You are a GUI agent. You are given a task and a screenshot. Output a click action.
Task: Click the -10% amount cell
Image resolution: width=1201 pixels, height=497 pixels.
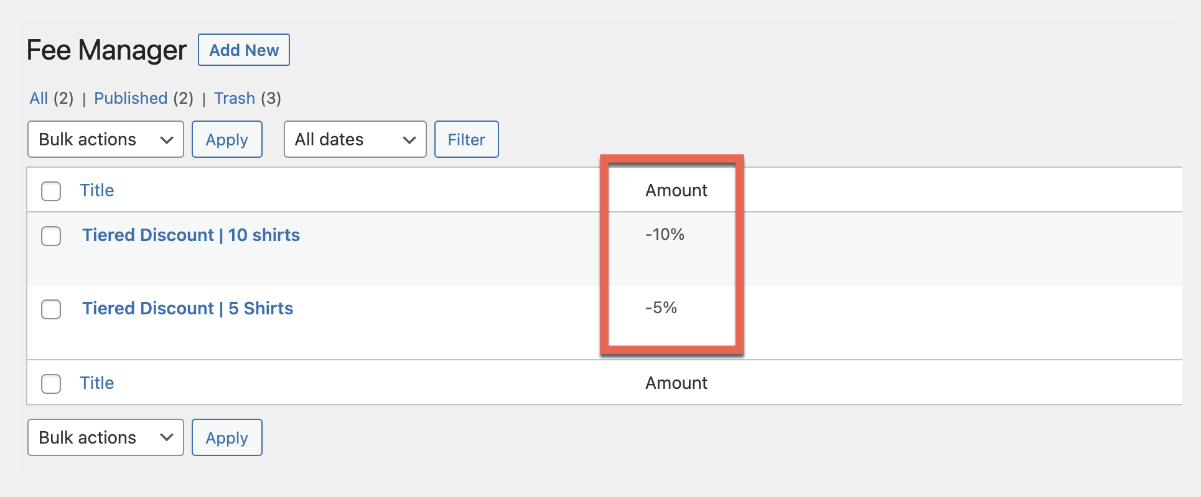coord(665,235)
